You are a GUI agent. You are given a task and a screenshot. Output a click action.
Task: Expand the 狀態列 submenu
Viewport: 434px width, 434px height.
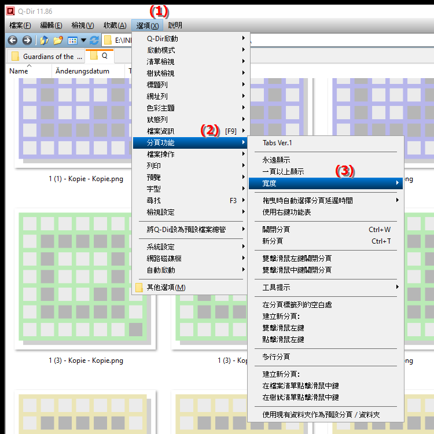click(190, 120)
